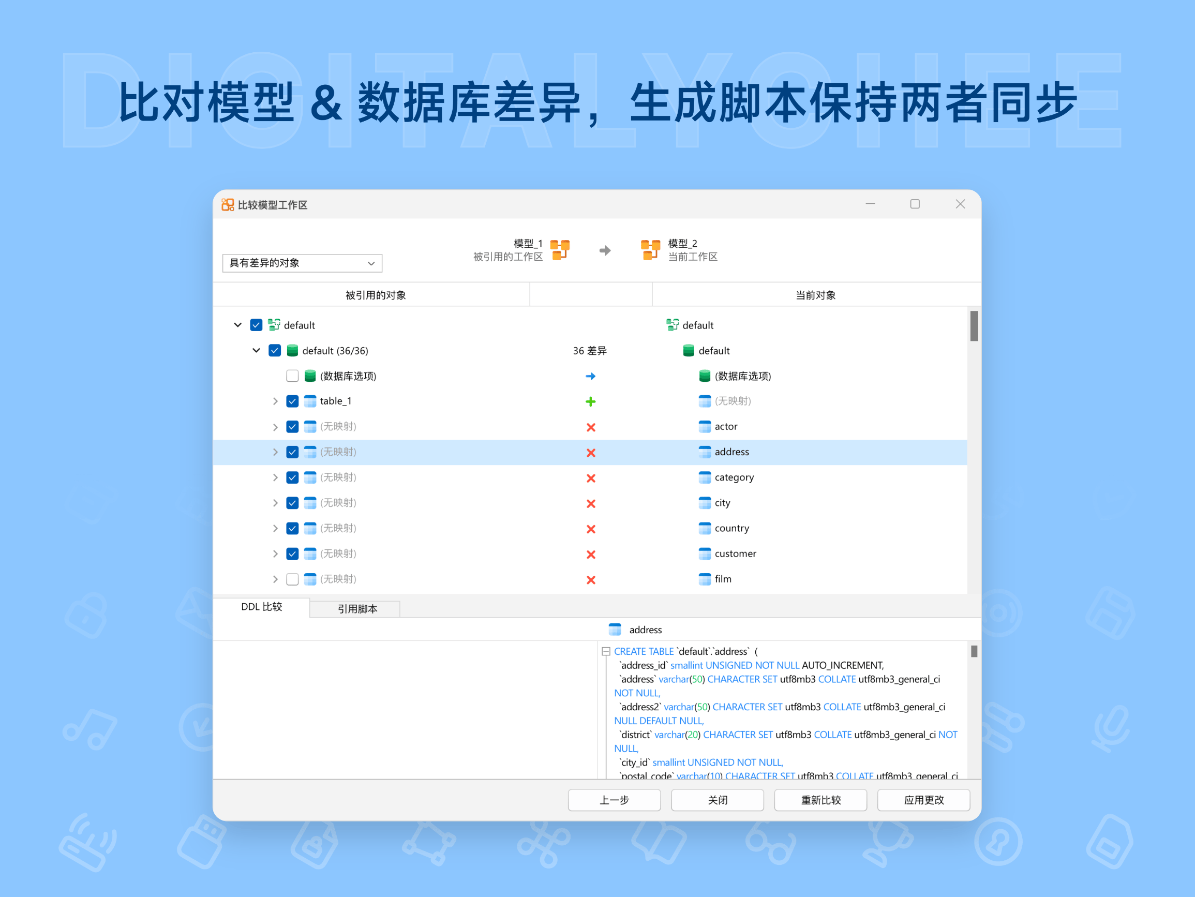Viewport: 1195px width, 897px height.
Task: Select the table_1 table icon
Action: pos(309,401)
